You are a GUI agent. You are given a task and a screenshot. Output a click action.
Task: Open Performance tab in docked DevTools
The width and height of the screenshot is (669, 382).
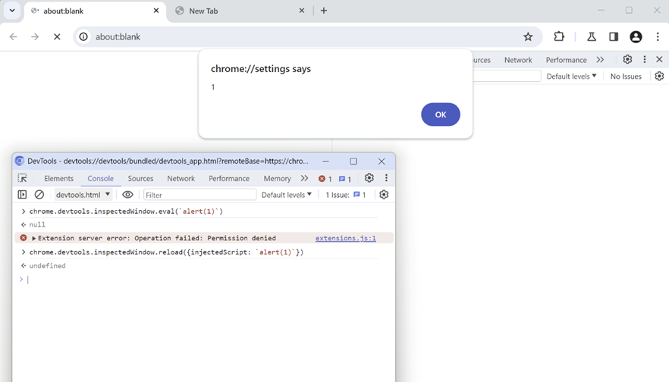[566, 60]
